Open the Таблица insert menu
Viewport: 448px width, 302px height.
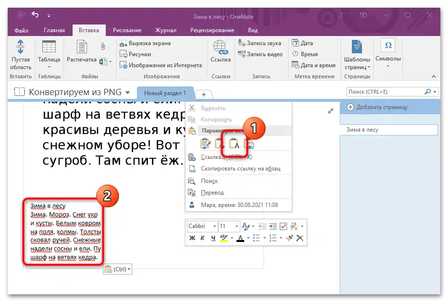[x=49, y=55]
